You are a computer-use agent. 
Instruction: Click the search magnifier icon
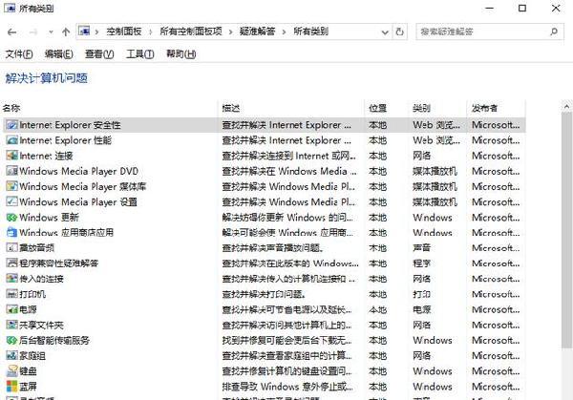(554, 32)
